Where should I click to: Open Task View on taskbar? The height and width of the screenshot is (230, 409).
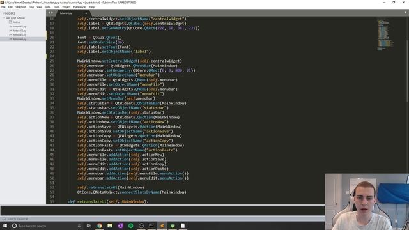[x=89, y=226]
